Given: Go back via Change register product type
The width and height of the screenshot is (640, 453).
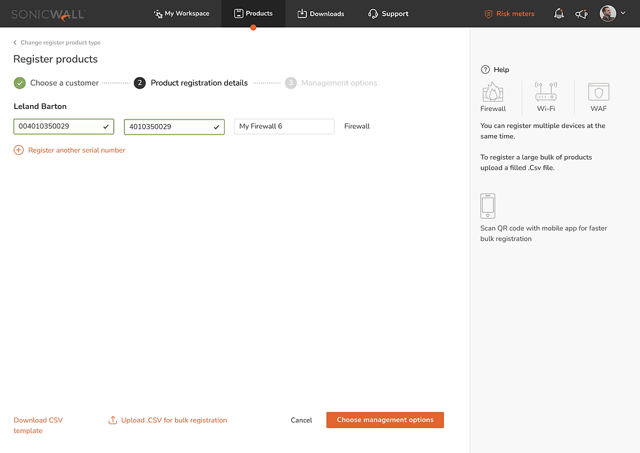Looking at the screenshot, I should [x=60, y=42].
